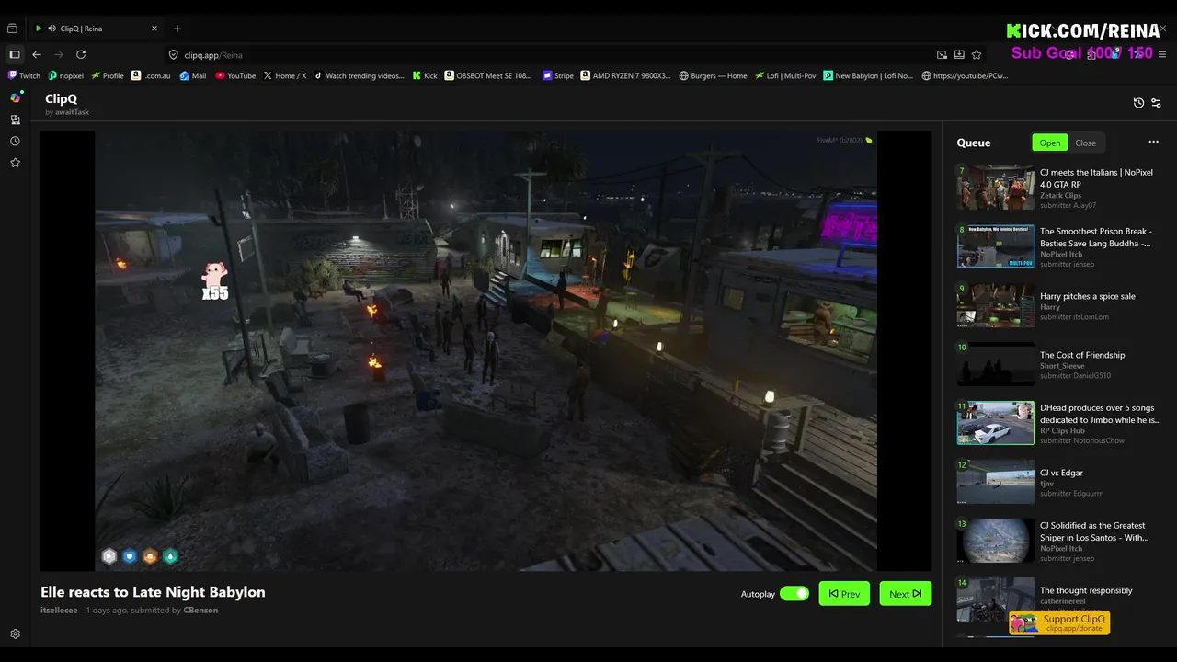Open Watch trending videos TikTok bookmark
The height and width of the screenshot is (662, 1177).
[x=360, y=75]
